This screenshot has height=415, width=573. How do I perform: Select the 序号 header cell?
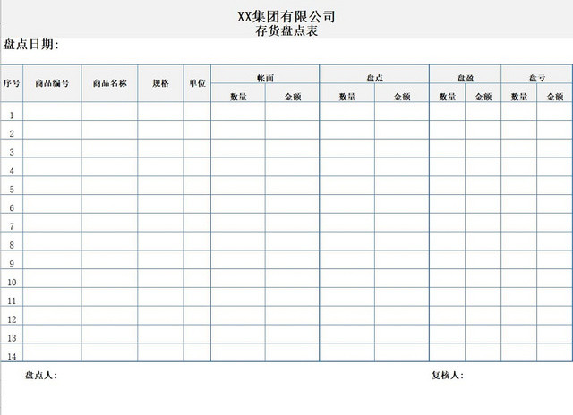(x=12, y=83)
